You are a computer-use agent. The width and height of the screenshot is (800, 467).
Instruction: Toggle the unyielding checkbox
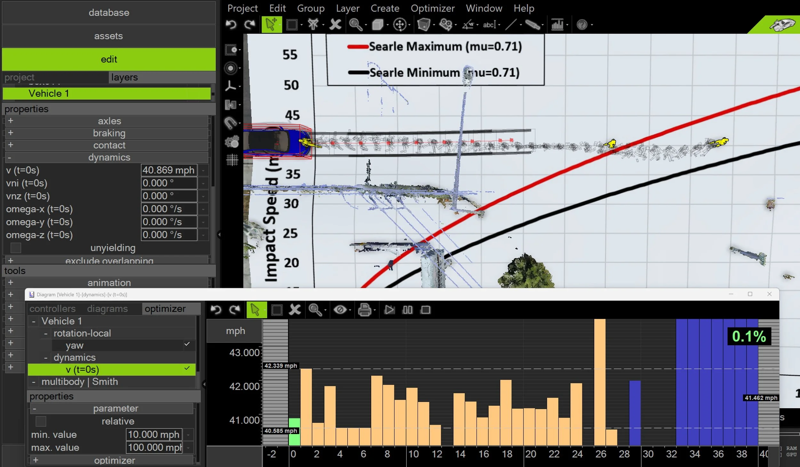coord(16,248)
